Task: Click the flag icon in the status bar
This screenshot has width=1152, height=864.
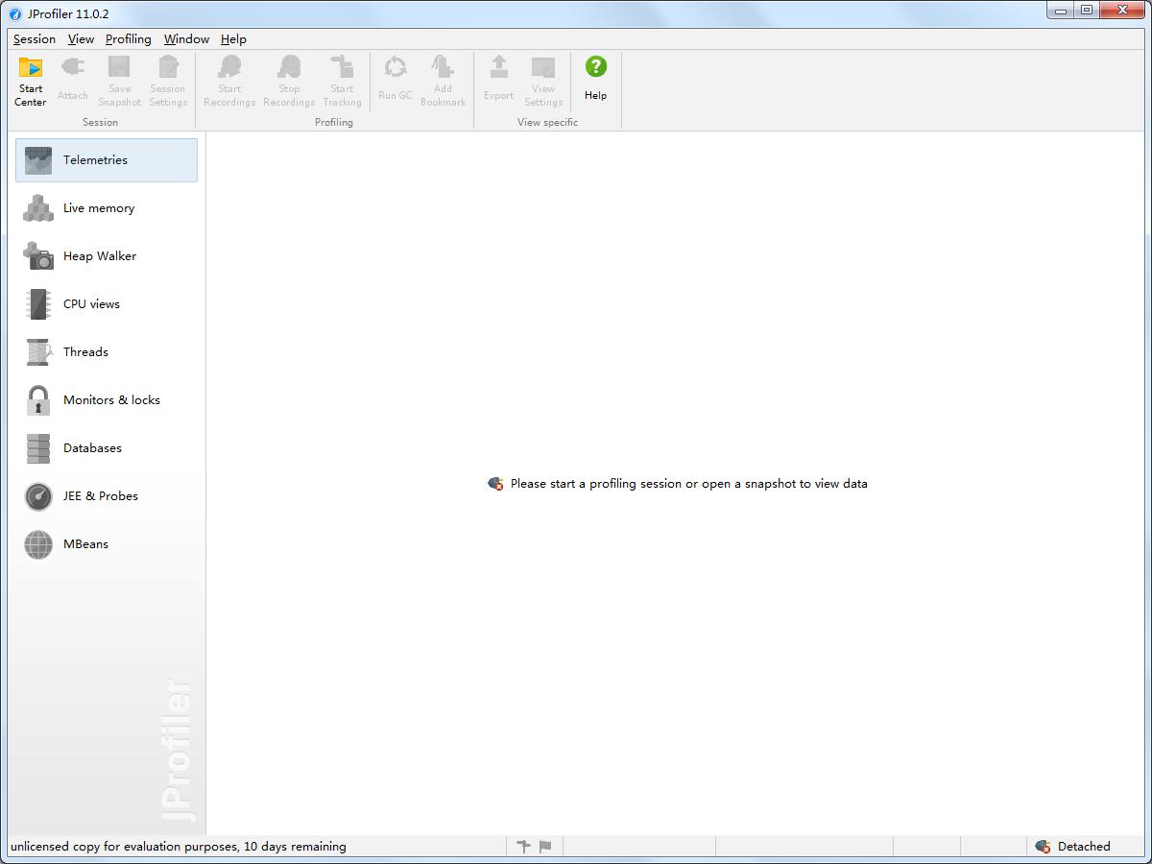Action: click(545, 846)
